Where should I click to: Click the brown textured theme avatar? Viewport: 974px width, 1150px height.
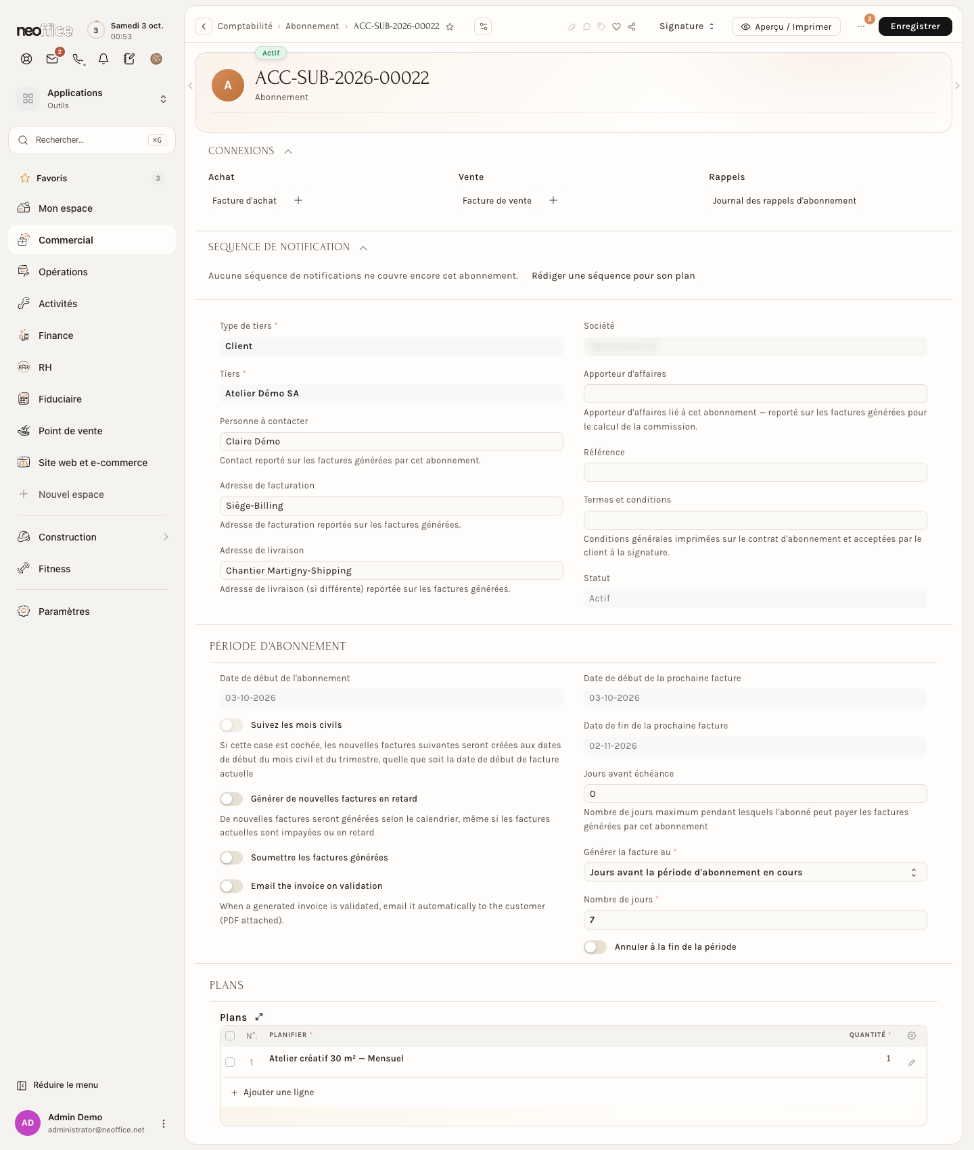tap(156, 59)
